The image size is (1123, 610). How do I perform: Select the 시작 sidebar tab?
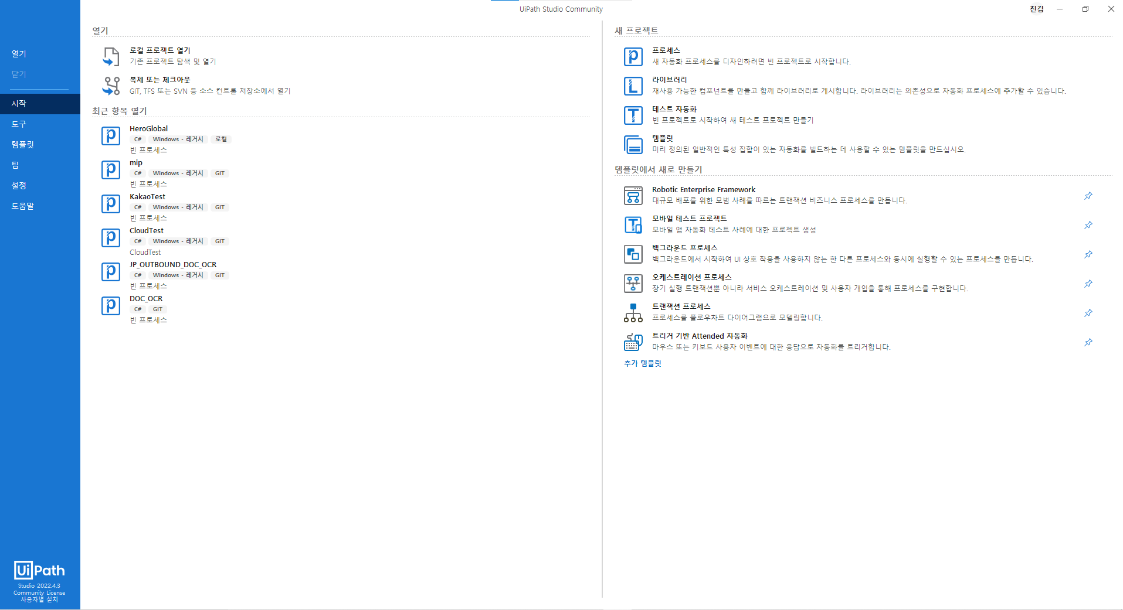40,104
